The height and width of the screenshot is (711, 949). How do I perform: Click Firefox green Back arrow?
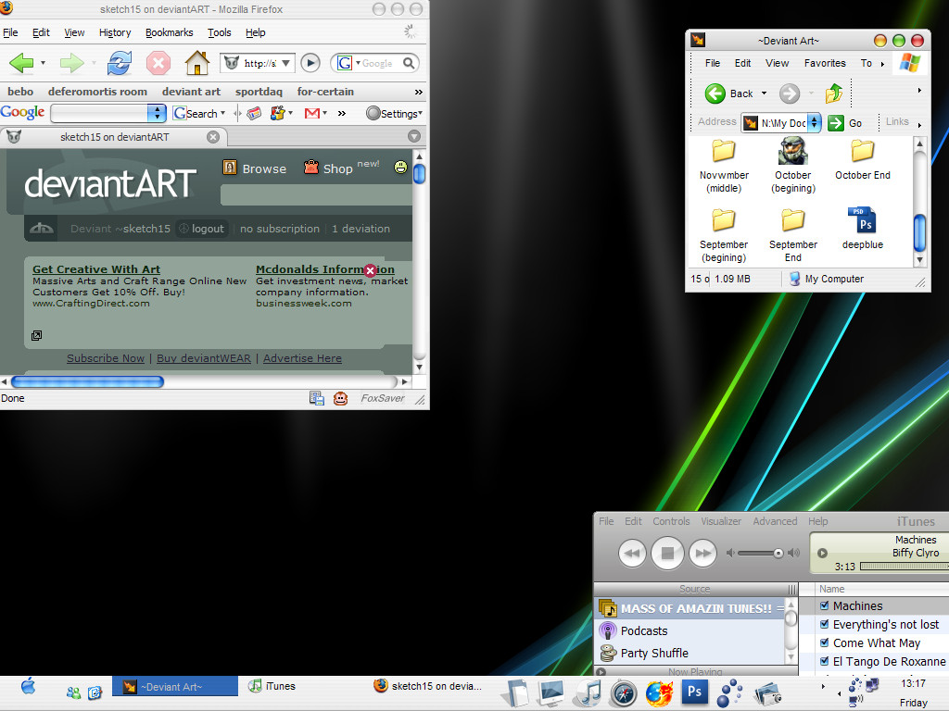(x=22, y=63)
